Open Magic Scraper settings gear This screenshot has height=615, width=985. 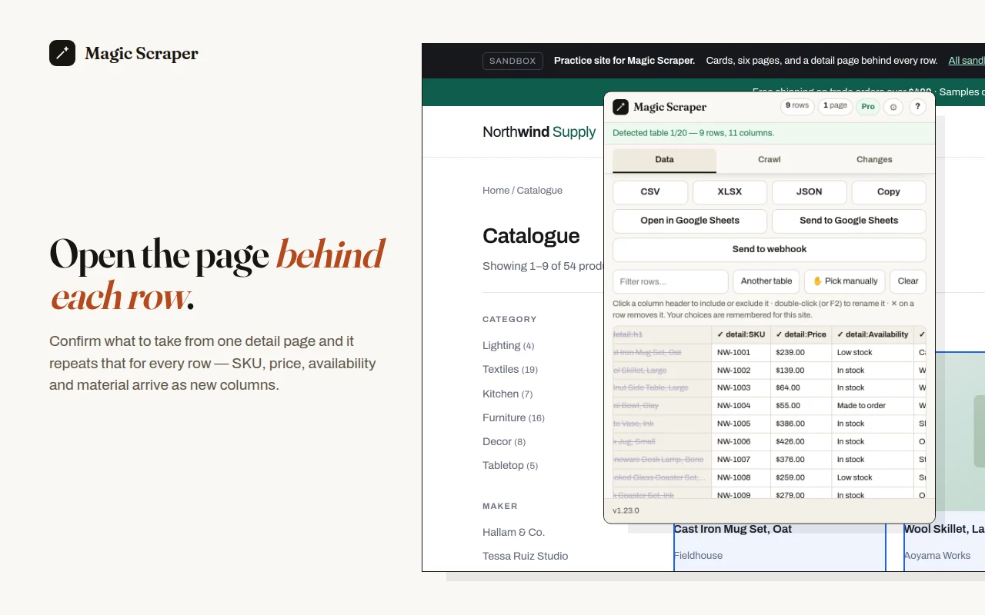(x=893, y=107)
